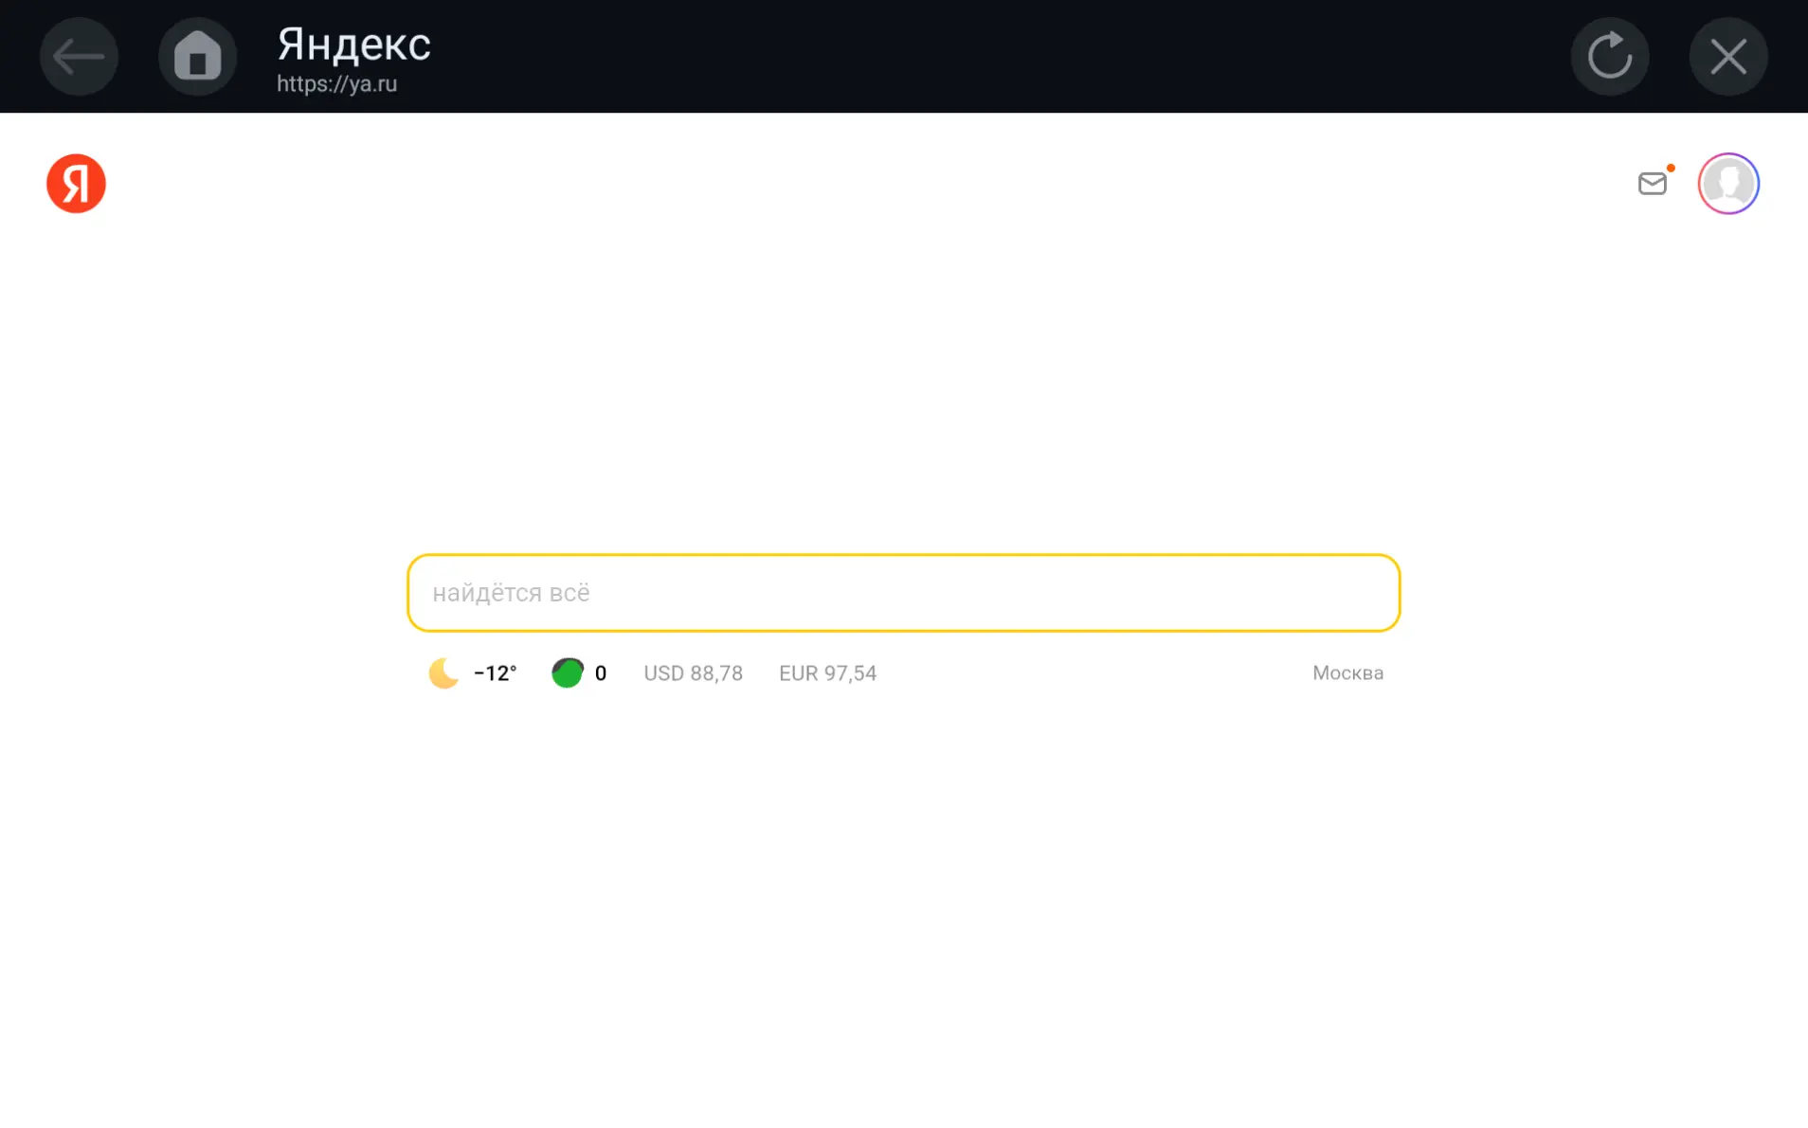Go back using the left arrow button

click(x=79, y=57)
